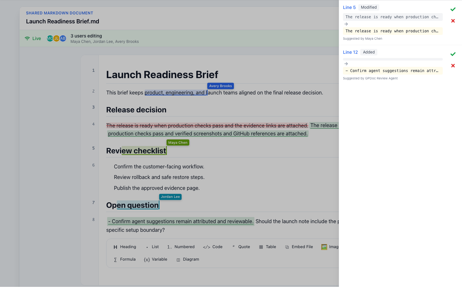The image size is (462, 300).
Task: Click the Open question heading
Action: [133, 205]
